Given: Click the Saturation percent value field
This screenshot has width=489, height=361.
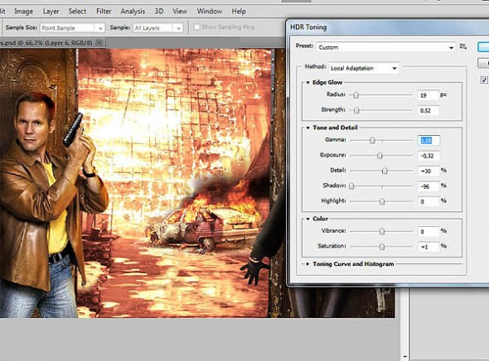Looking at the screenshot, I should click(428, 247).
